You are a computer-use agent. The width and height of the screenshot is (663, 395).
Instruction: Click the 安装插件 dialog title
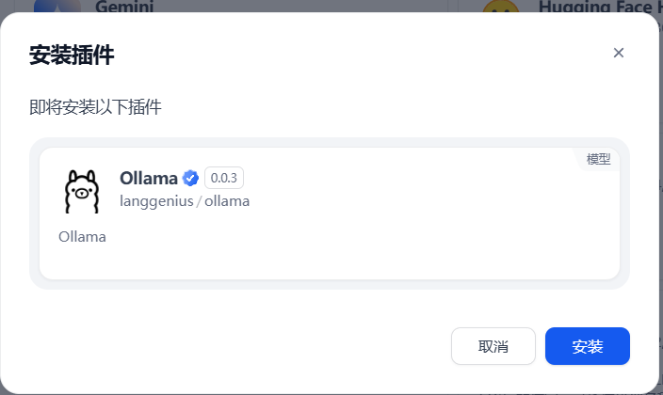pyautogui.click(x=72, y=55)
